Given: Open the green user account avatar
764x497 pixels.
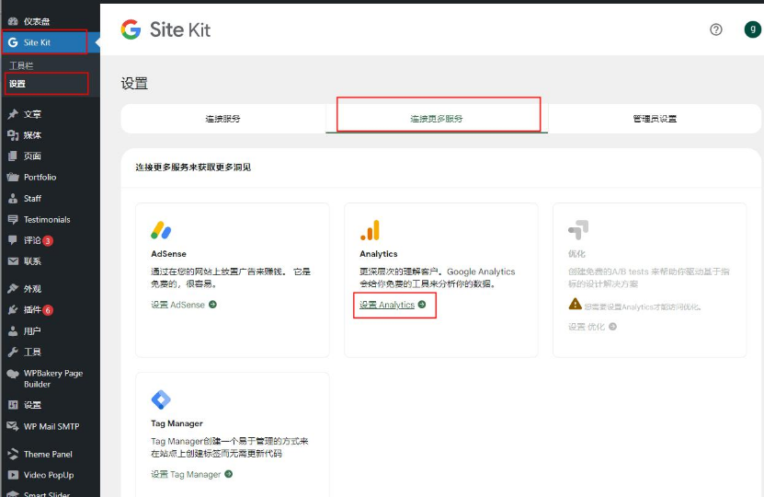Looking at the screenshot, I should pyautogui.click(x=753, y=29).
